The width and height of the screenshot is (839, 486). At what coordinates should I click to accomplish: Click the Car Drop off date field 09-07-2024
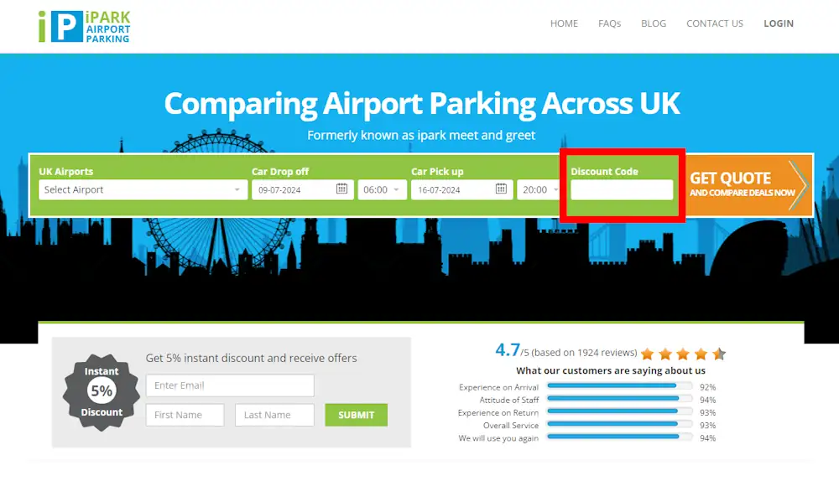click(x=302, y=190)
